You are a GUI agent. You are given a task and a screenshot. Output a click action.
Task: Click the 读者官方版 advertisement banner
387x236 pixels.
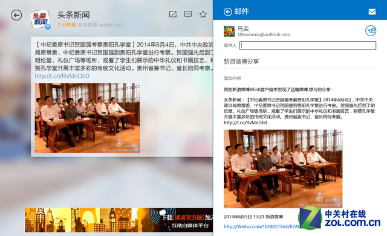pos(119,220)
